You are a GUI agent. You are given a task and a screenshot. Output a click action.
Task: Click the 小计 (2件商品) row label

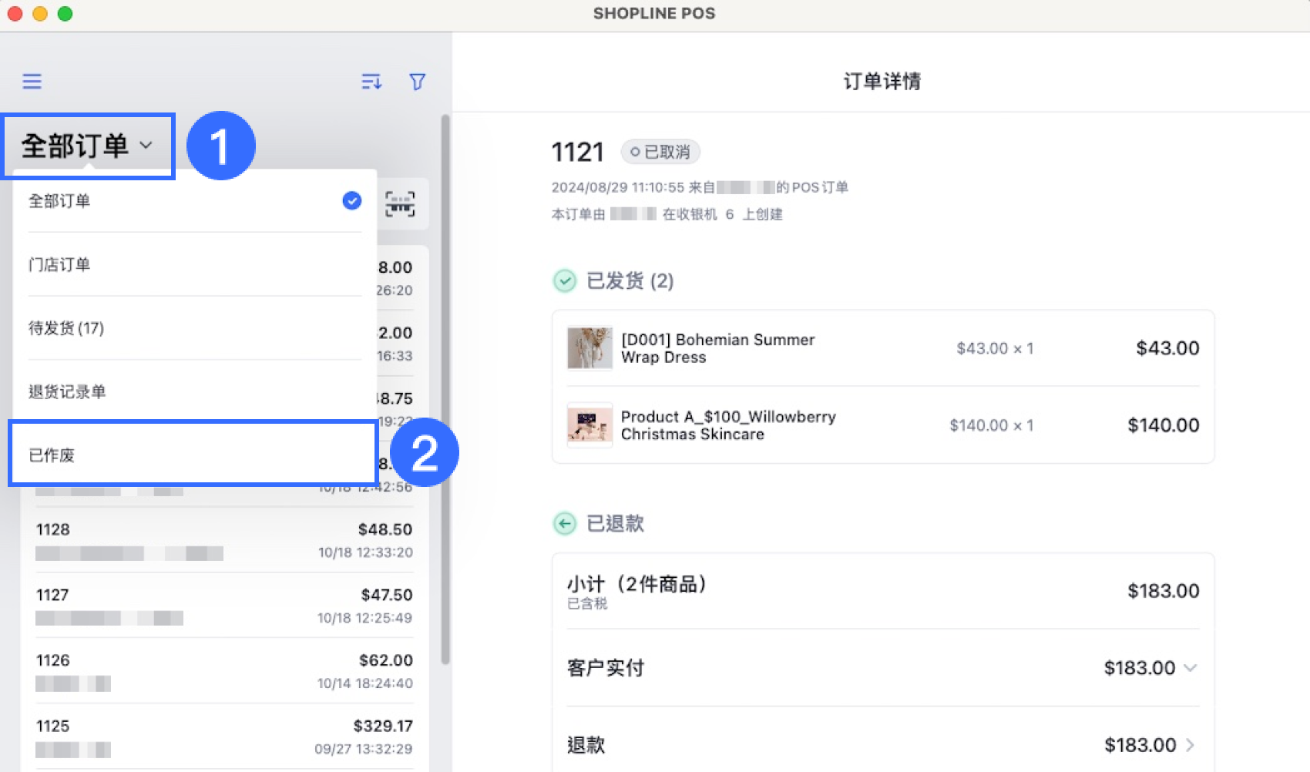[x=637, y=584]
